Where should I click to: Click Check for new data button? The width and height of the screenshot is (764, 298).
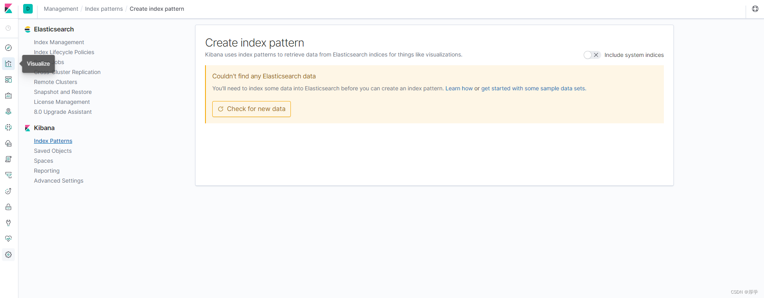(x=251, y=109)
